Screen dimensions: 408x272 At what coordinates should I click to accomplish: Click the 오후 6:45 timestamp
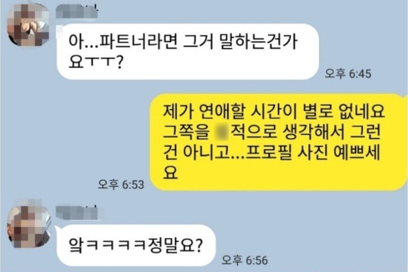(x=348, y=74)
